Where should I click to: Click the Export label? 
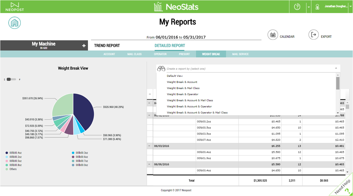326,37
